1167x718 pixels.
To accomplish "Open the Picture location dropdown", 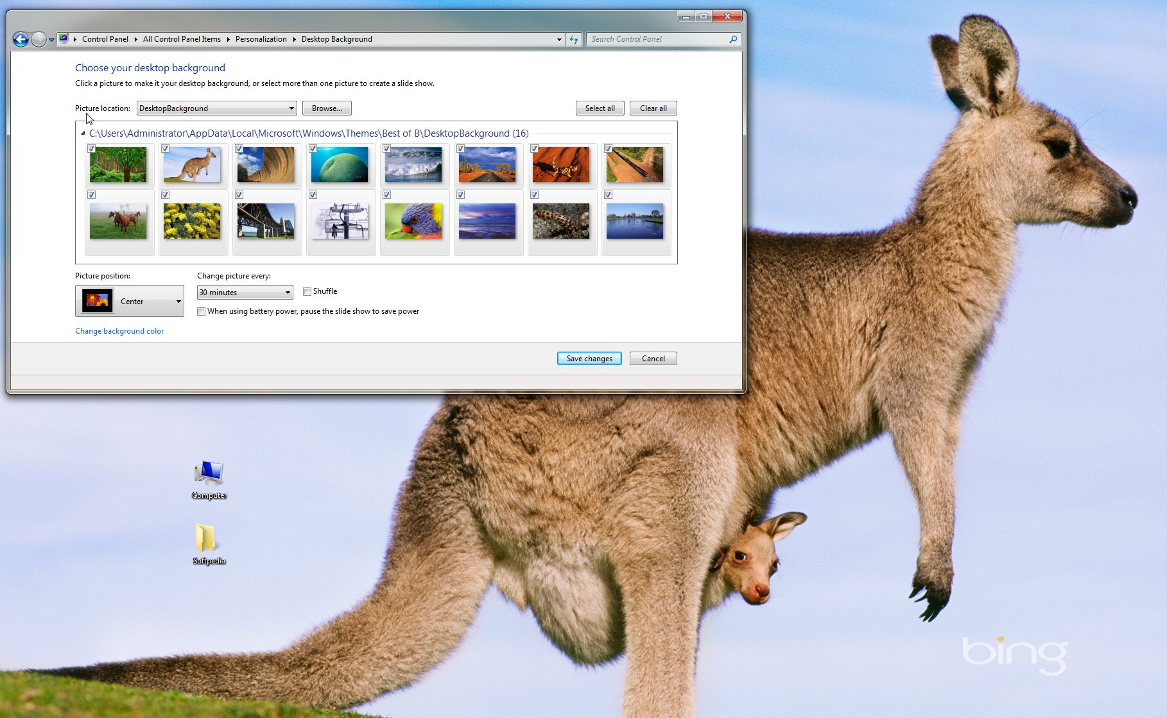I will [x=216, y=108].
